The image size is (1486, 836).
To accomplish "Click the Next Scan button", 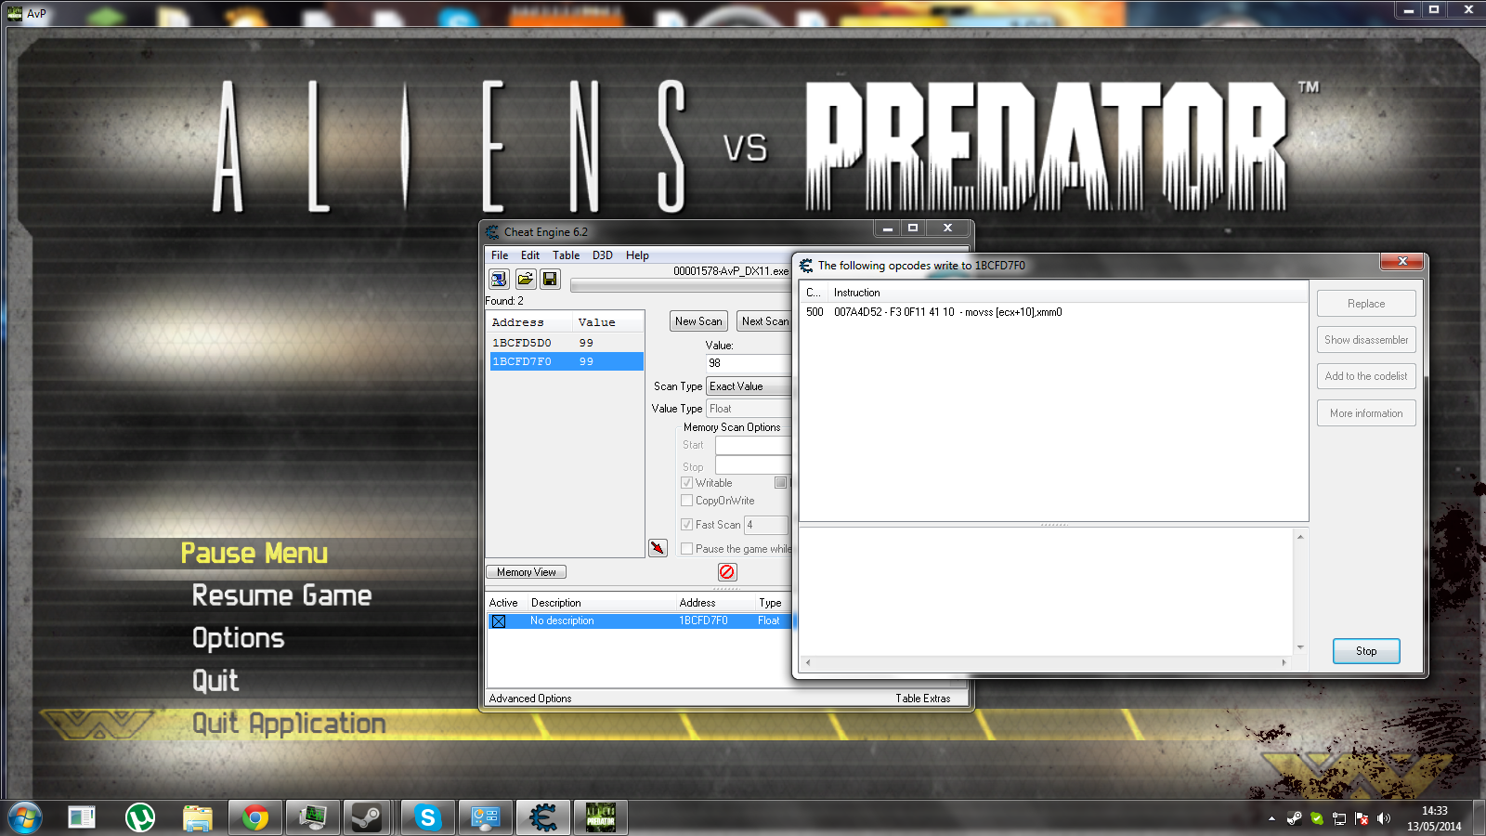I will (x=764, y=321).
